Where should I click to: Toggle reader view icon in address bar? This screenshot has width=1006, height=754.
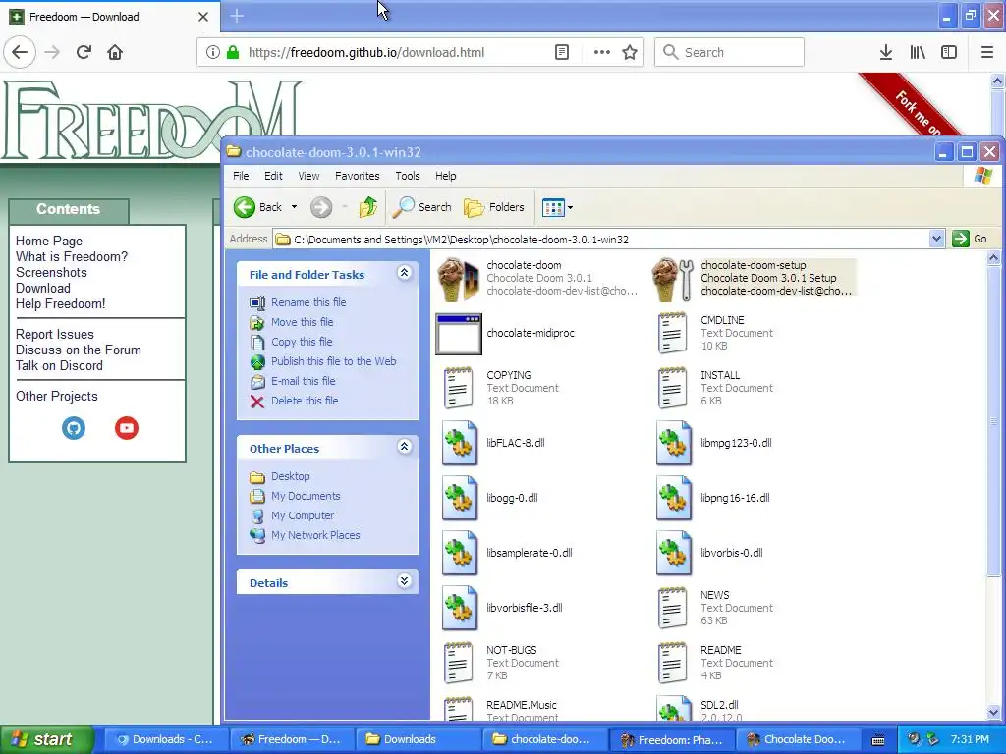561,52
